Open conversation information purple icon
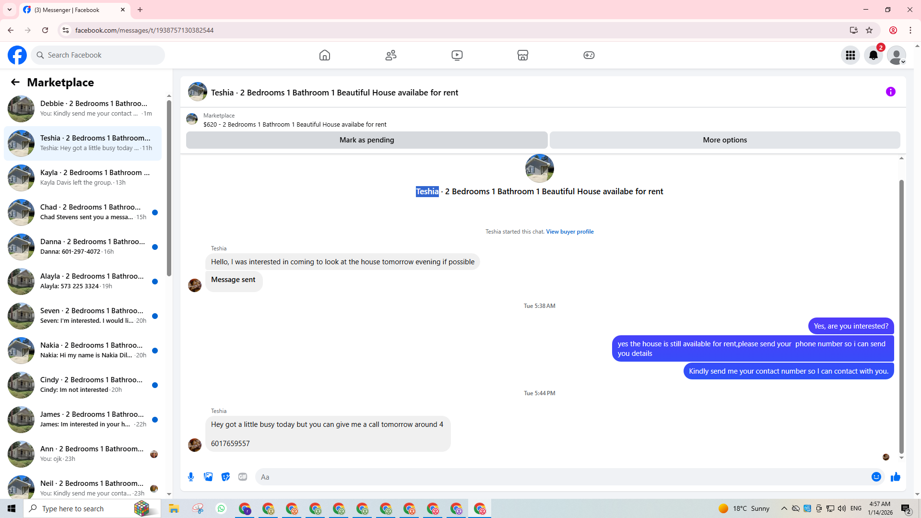The width and height of the screenshot is (921, 518). tap(890, 92)
